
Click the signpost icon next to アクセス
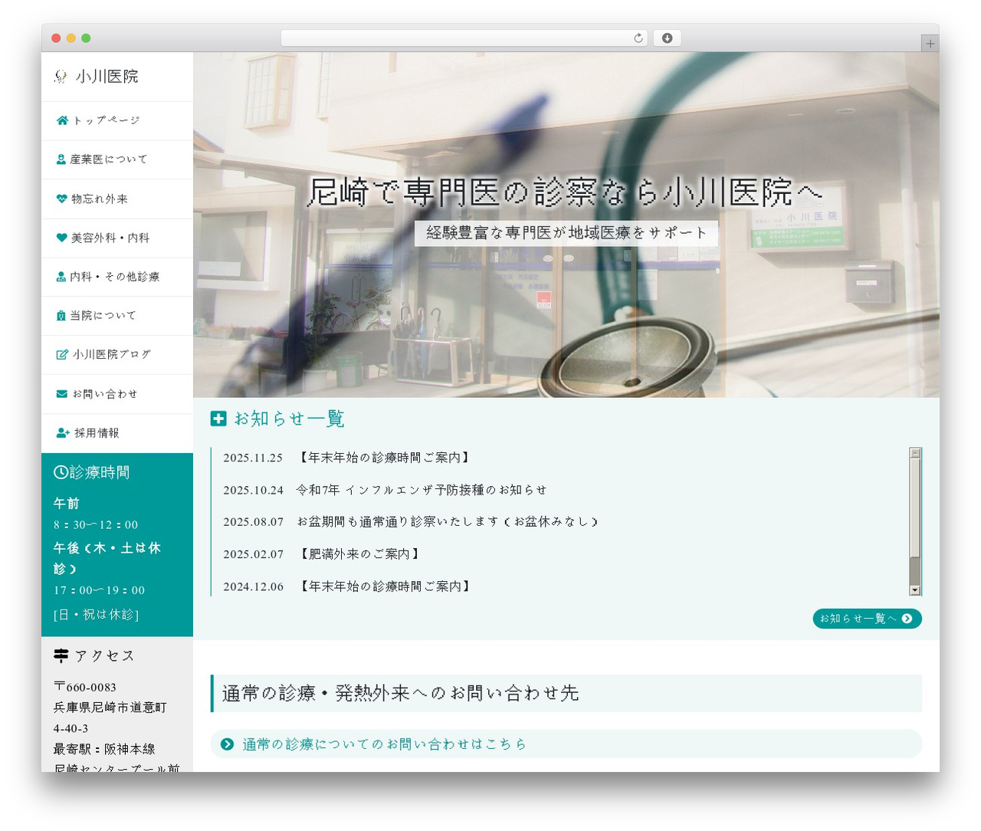[61, 656]
